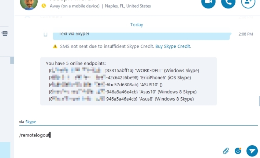The image size is (260, 158).
Task: Select the 'Asus8' endpoint line
Action: pyautogui.click(x=121, y=99)
